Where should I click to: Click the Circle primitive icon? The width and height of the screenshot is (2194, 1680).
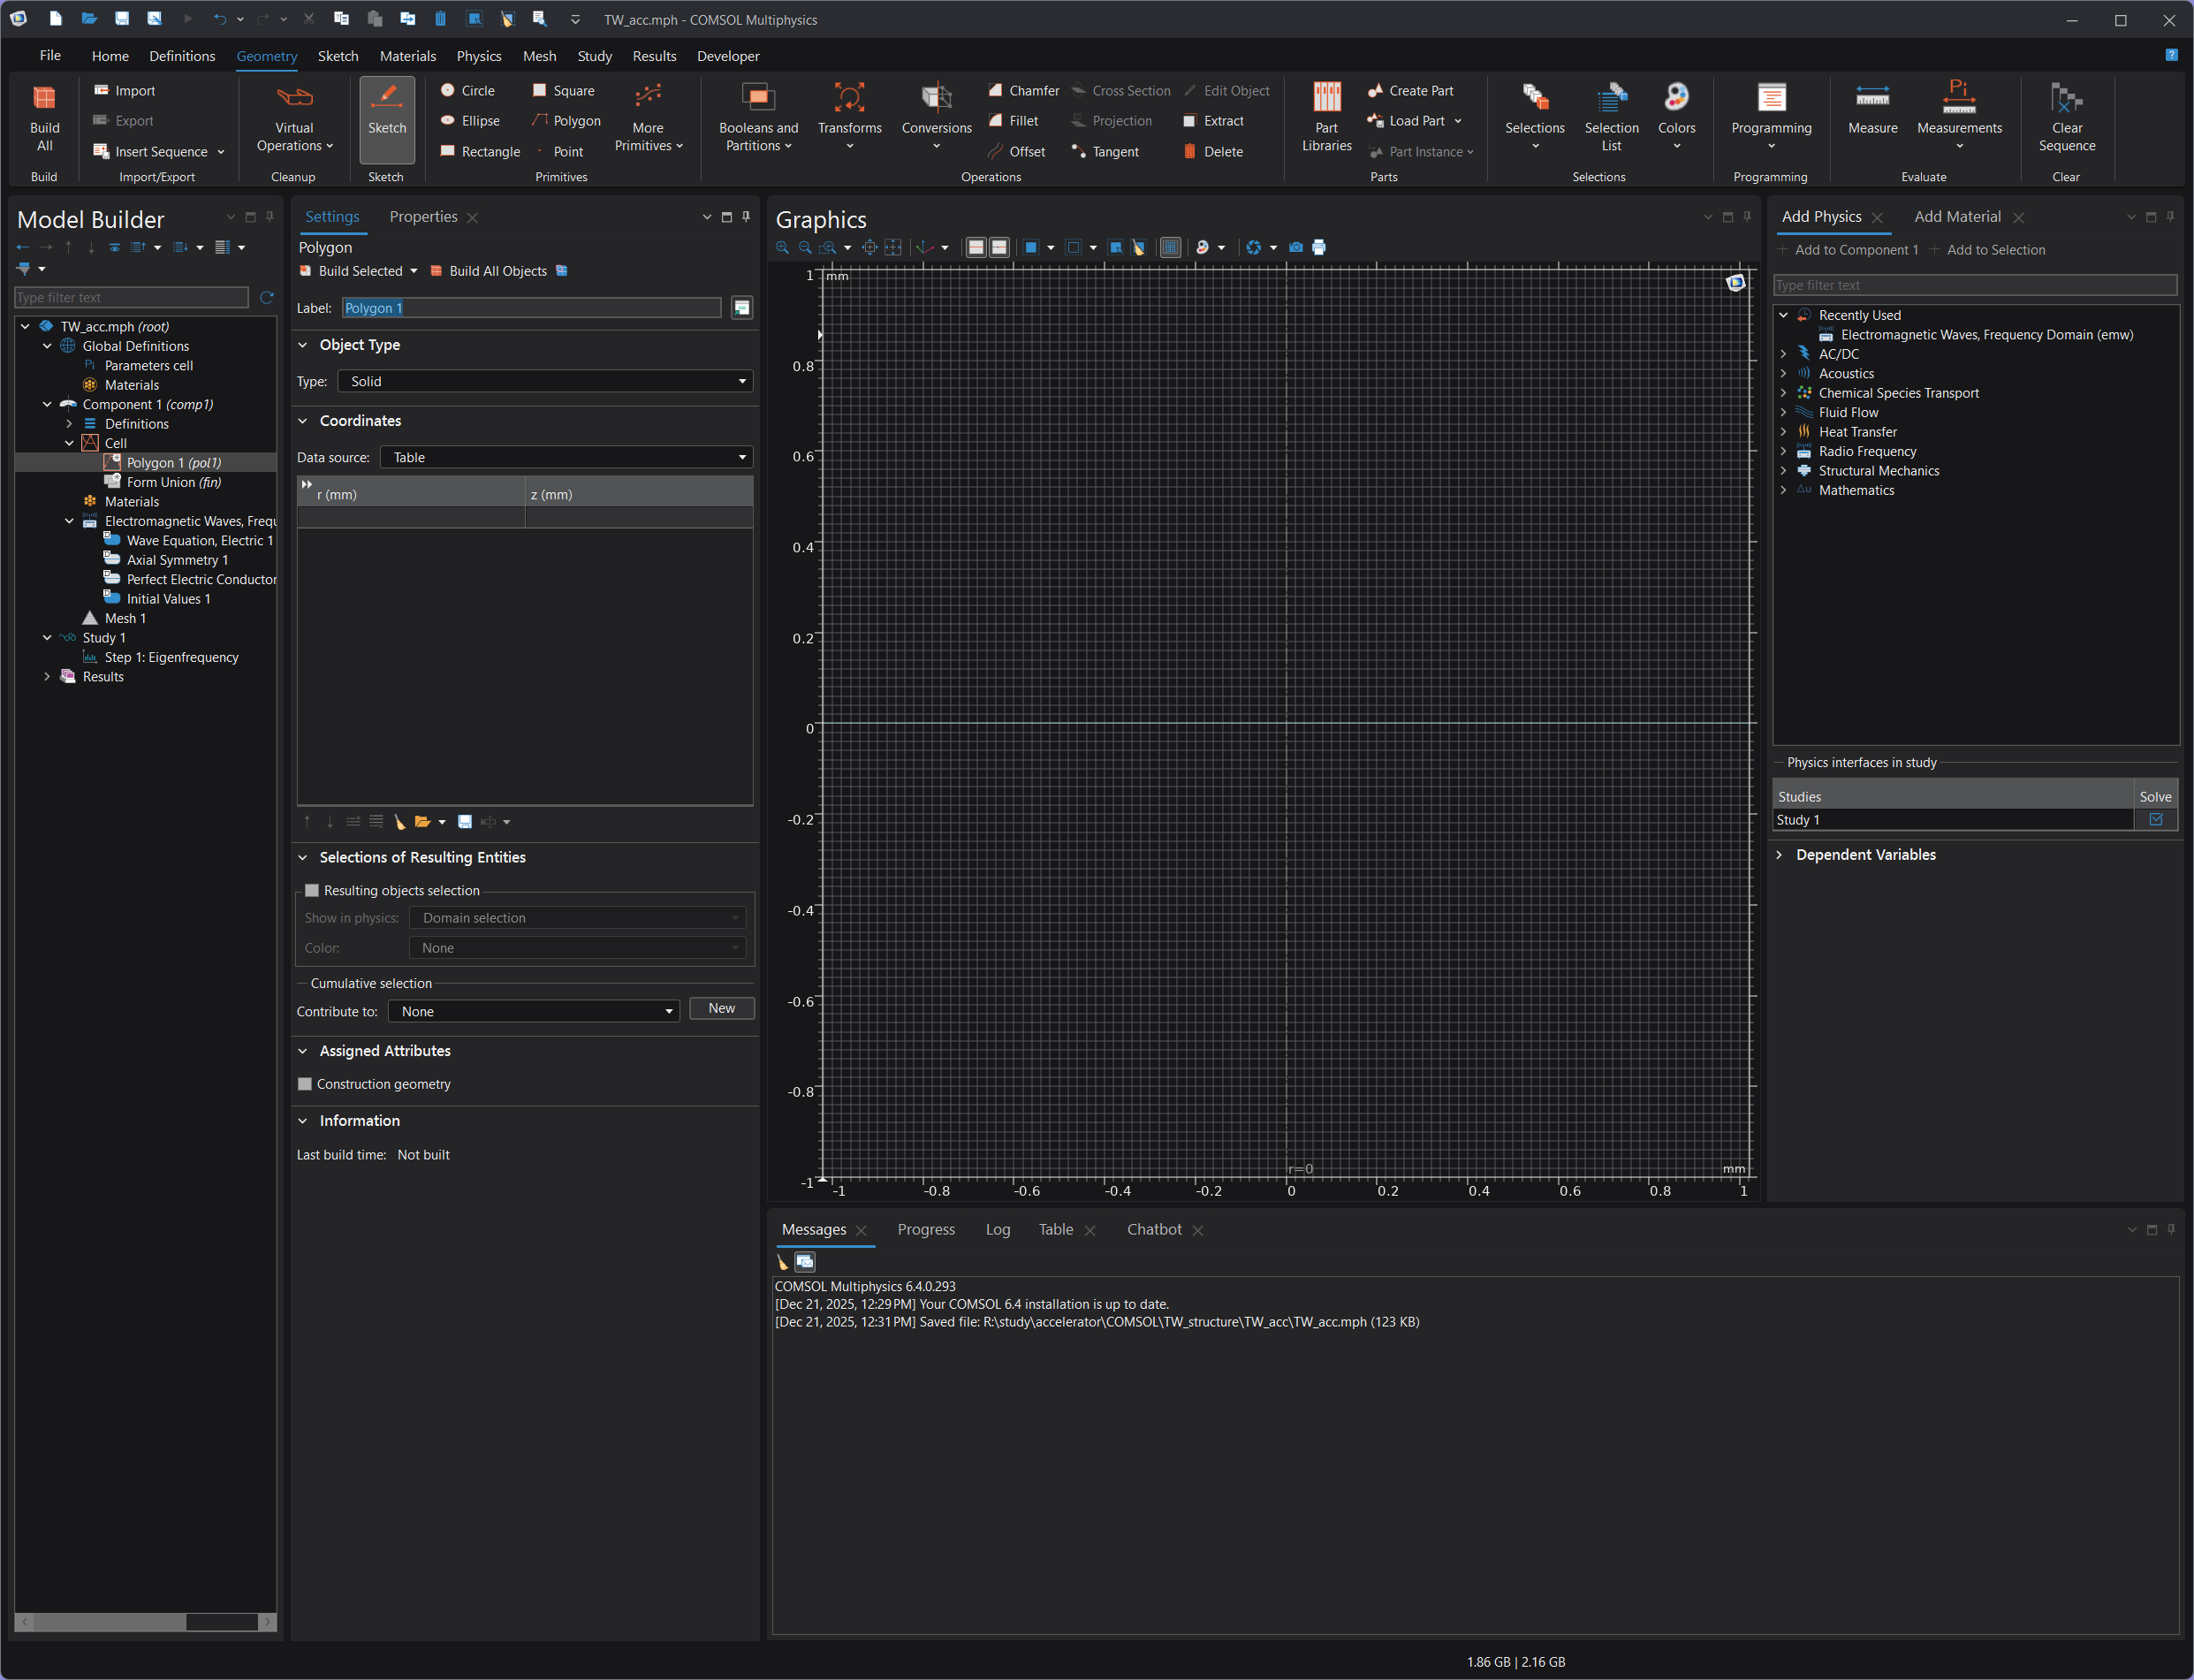point(448,90)
